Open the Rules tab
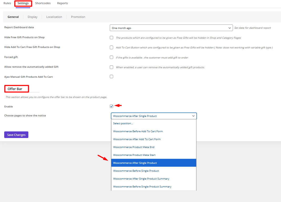This screenshot has height=202, width=281. coord(7,3)
